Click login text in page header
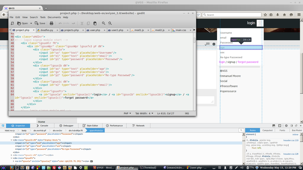Screen dimensions: 303x170 [x=251, y=23]
